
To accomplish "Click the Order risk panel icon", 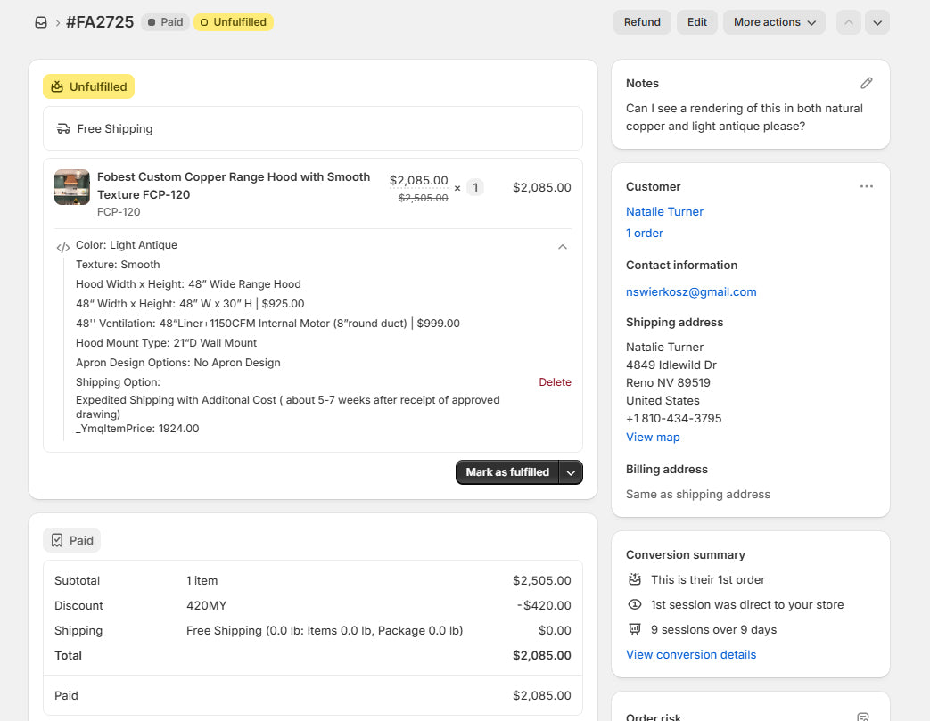I will coord(863,717).
